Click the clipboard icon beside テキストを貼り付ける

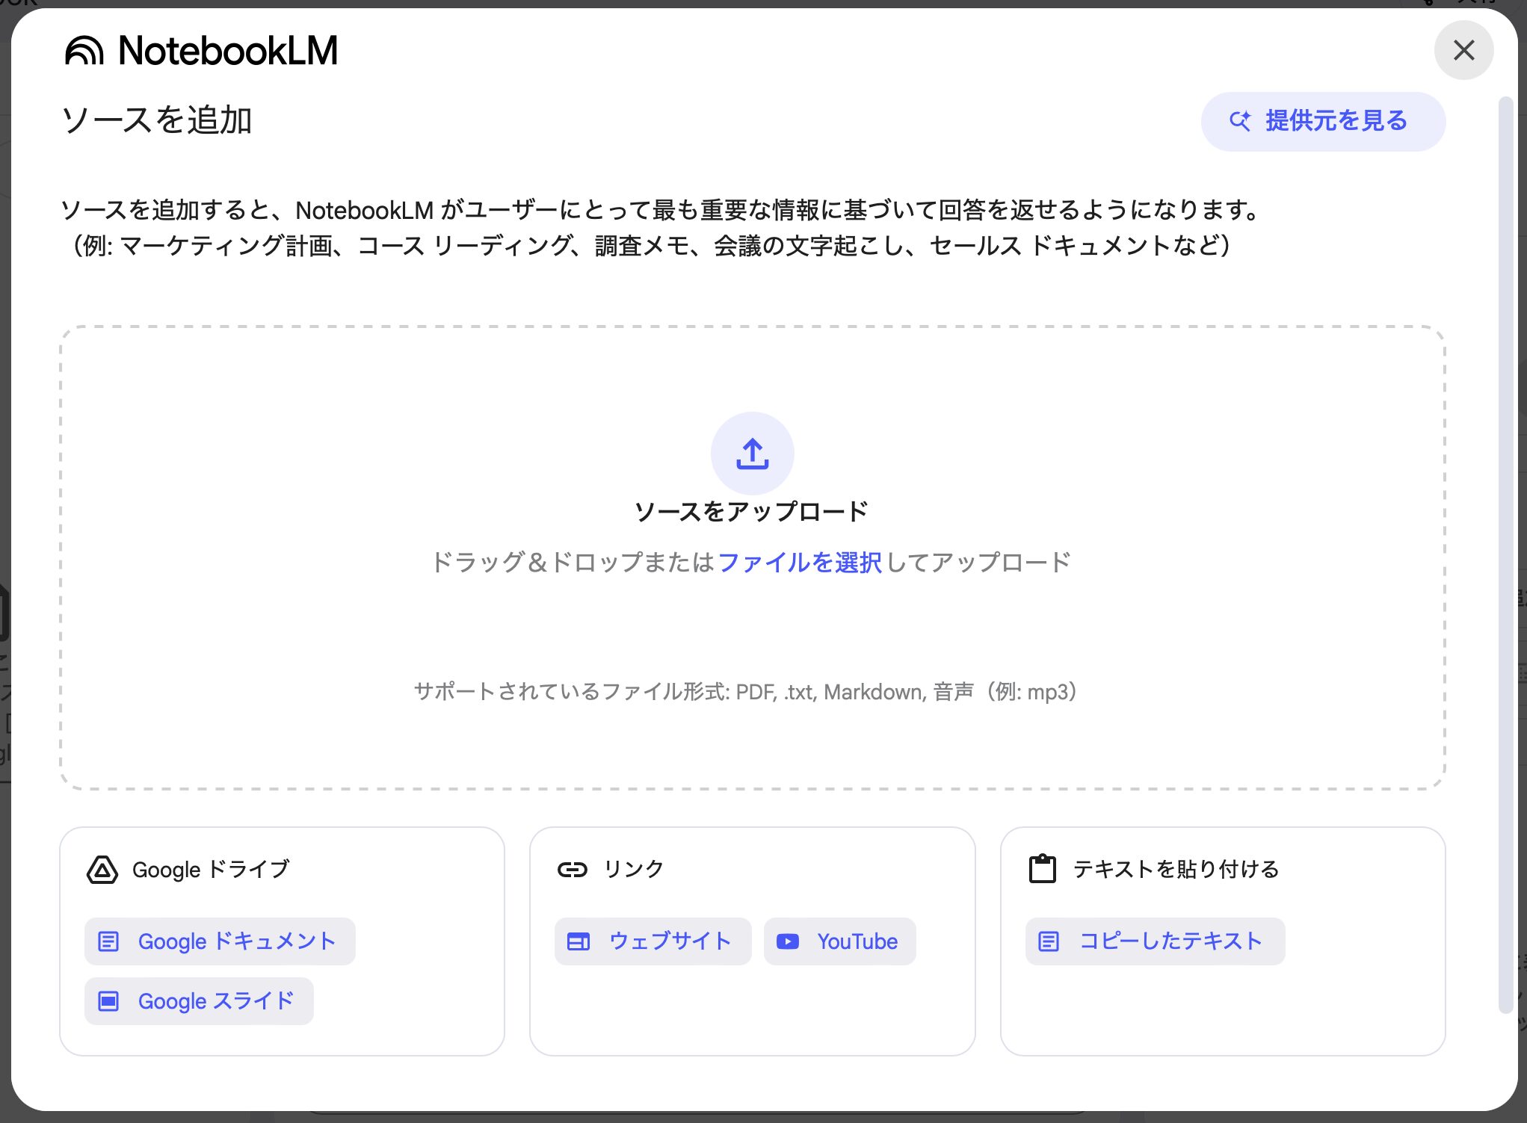coord(1042,869)
